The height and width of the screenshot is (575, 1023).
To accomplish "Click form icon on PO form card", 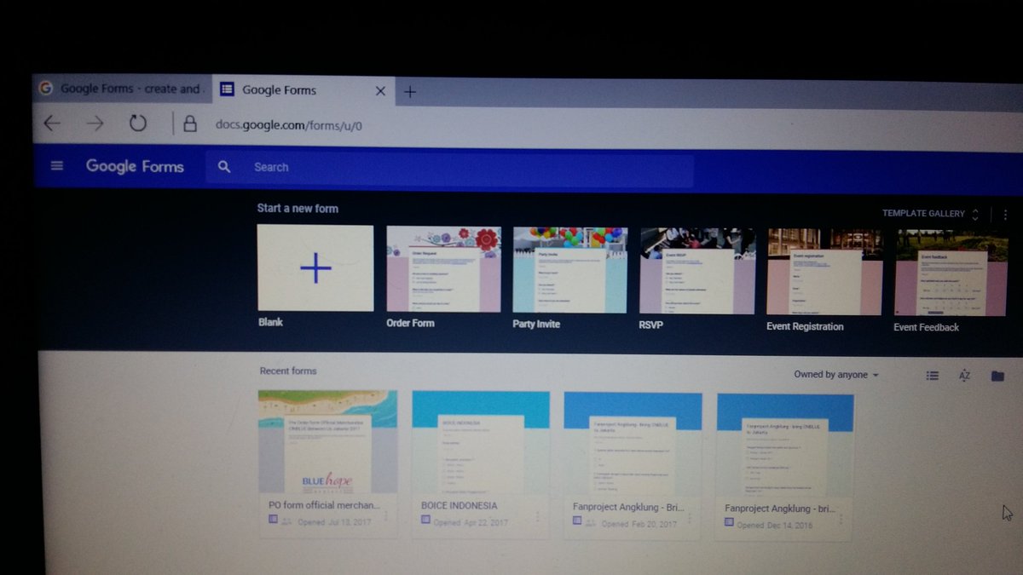I will click(274, 520).
